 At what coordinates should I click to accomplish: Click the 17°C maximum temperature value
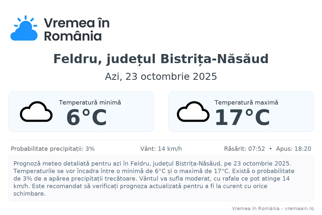(x=242, y=118)
